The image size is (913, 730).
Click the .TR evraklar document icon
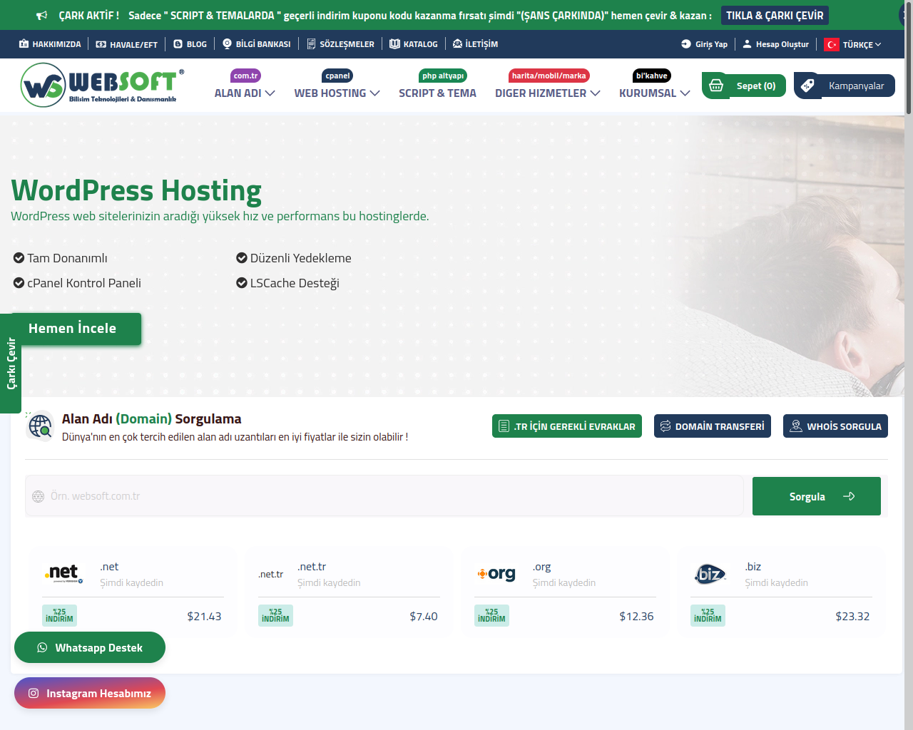coord(504,426)
